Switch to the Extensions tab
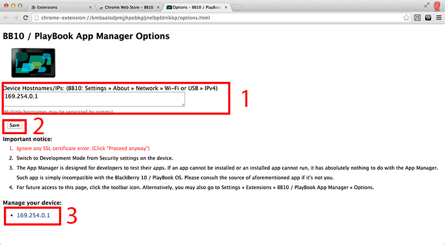The width and height of the screenshot is (445, 245). pyautogui.click(x=61, y=7)
